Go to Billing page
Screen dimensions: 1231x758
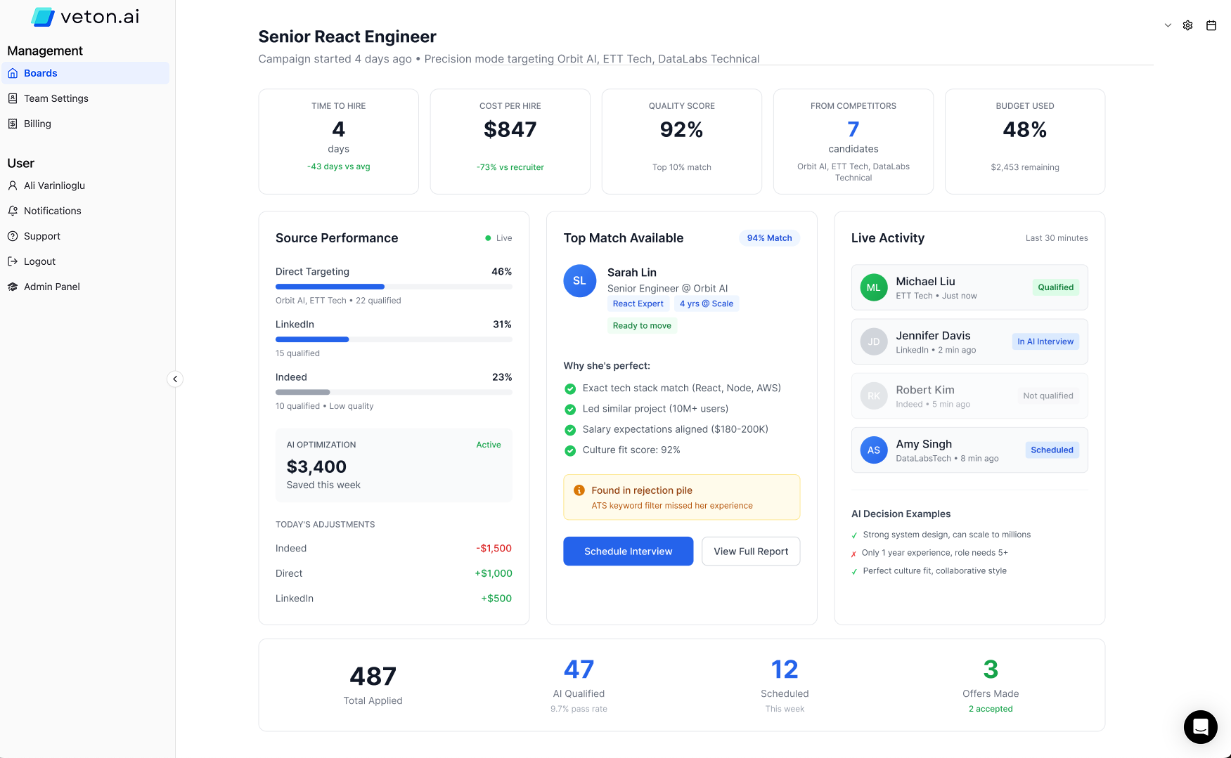[86, 124]
